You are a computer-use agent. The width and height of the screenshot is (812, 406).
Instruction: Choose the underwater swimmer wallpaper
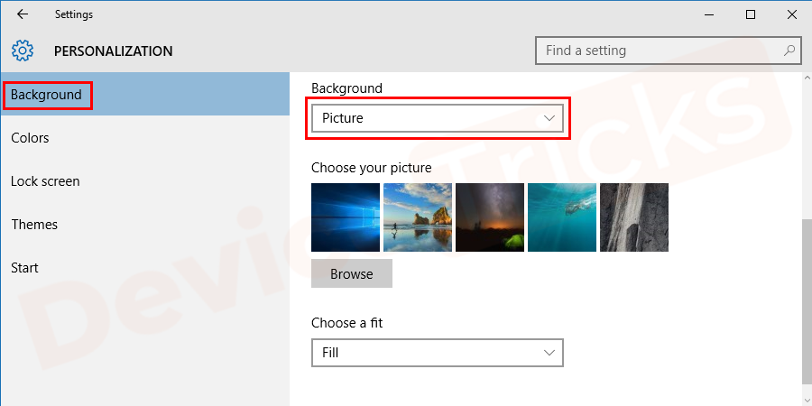click(562, 217)
